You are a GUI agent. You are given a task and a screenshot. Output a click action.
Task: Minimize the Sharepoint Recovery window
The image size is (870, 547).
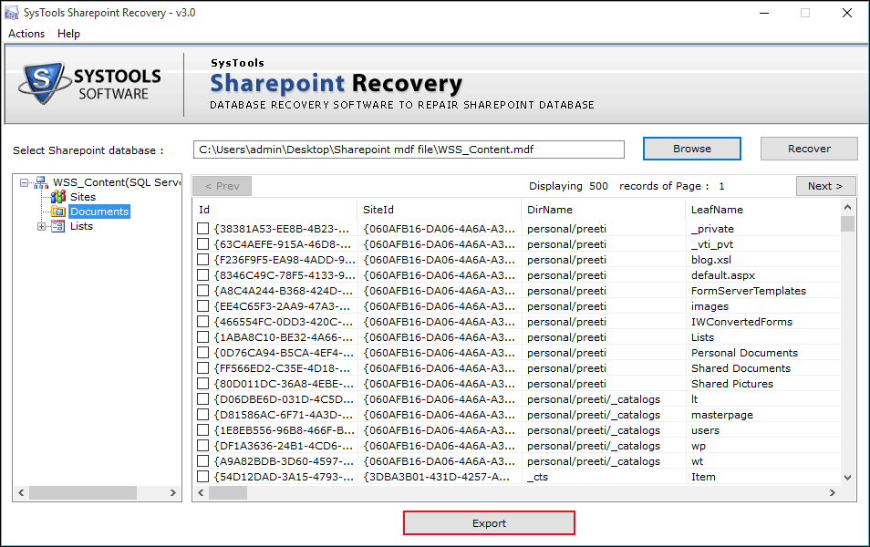pos(764,13)
